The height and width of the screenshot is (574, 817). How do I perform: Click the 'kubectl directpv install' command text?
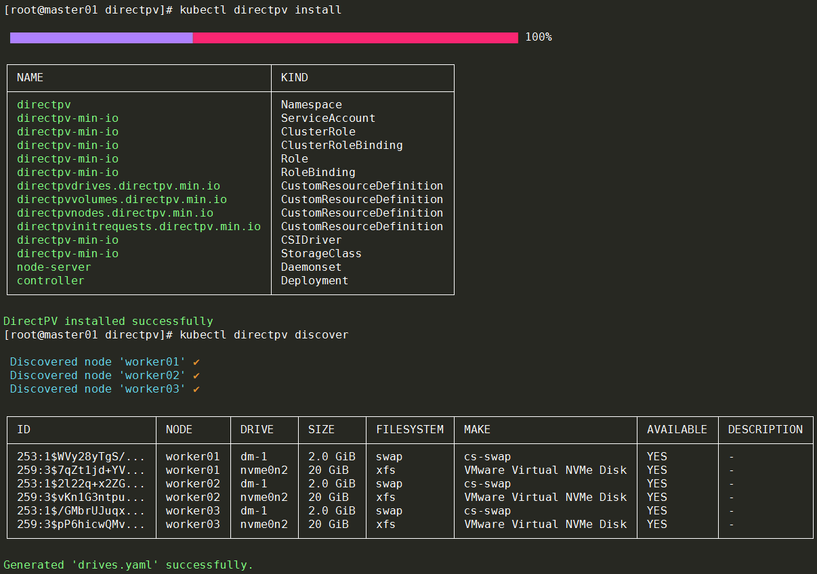pyautogui.click(x=261, y=10)
